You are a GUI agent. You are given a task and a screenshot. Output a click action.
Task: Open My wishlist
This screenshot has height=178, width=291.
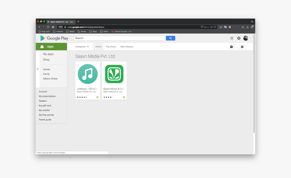pos(44,110)
